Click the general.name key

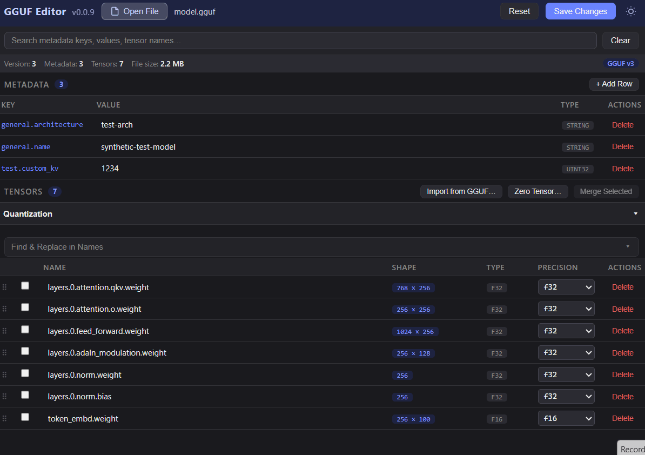[x=26, y=147]
